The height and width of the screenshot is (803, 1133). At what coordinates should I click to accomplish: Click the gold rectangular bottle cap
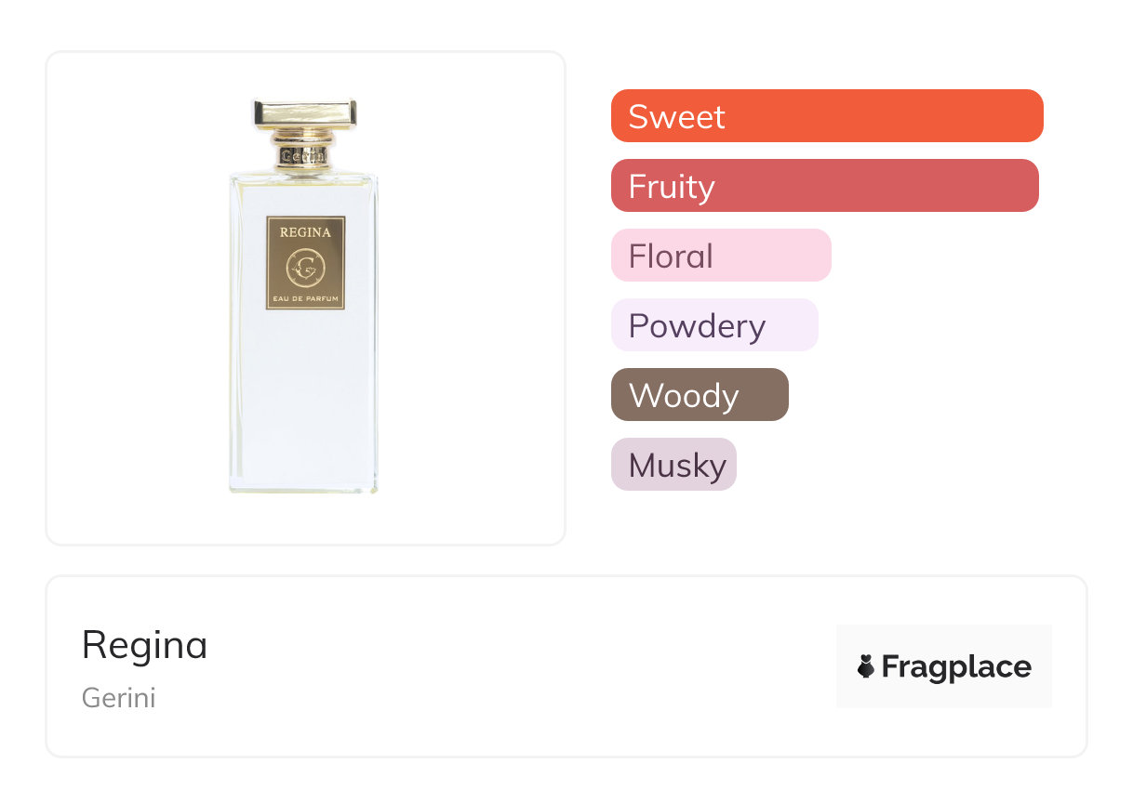(x=304, y=113)
